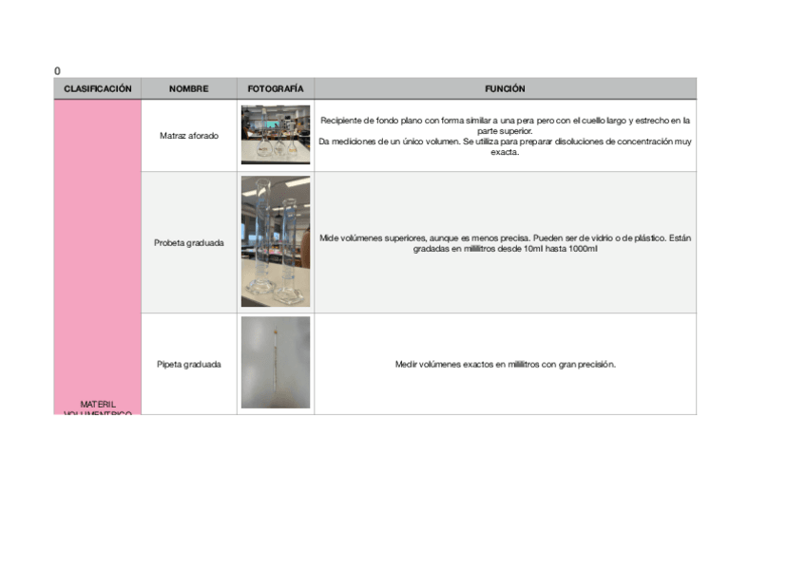Click the Pipeta graduada name cell
Image resolution: width=806 pixels, height=569 pixels.
pos(189,364)
